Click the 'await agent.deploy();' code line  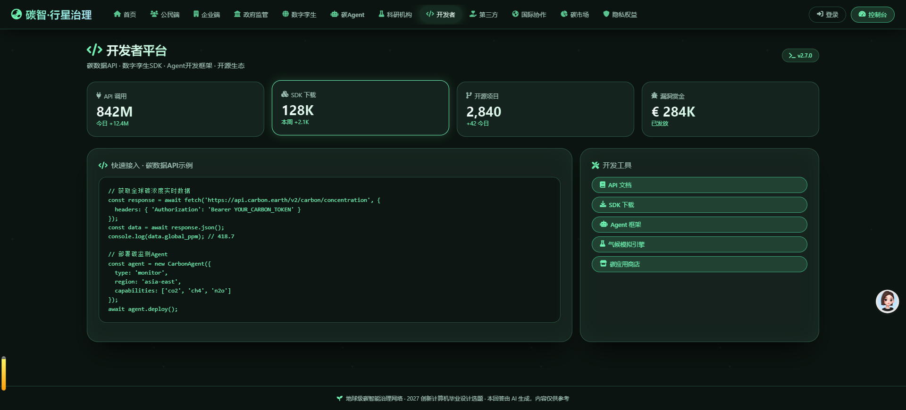pyautogui.click(x=143, y=309)
